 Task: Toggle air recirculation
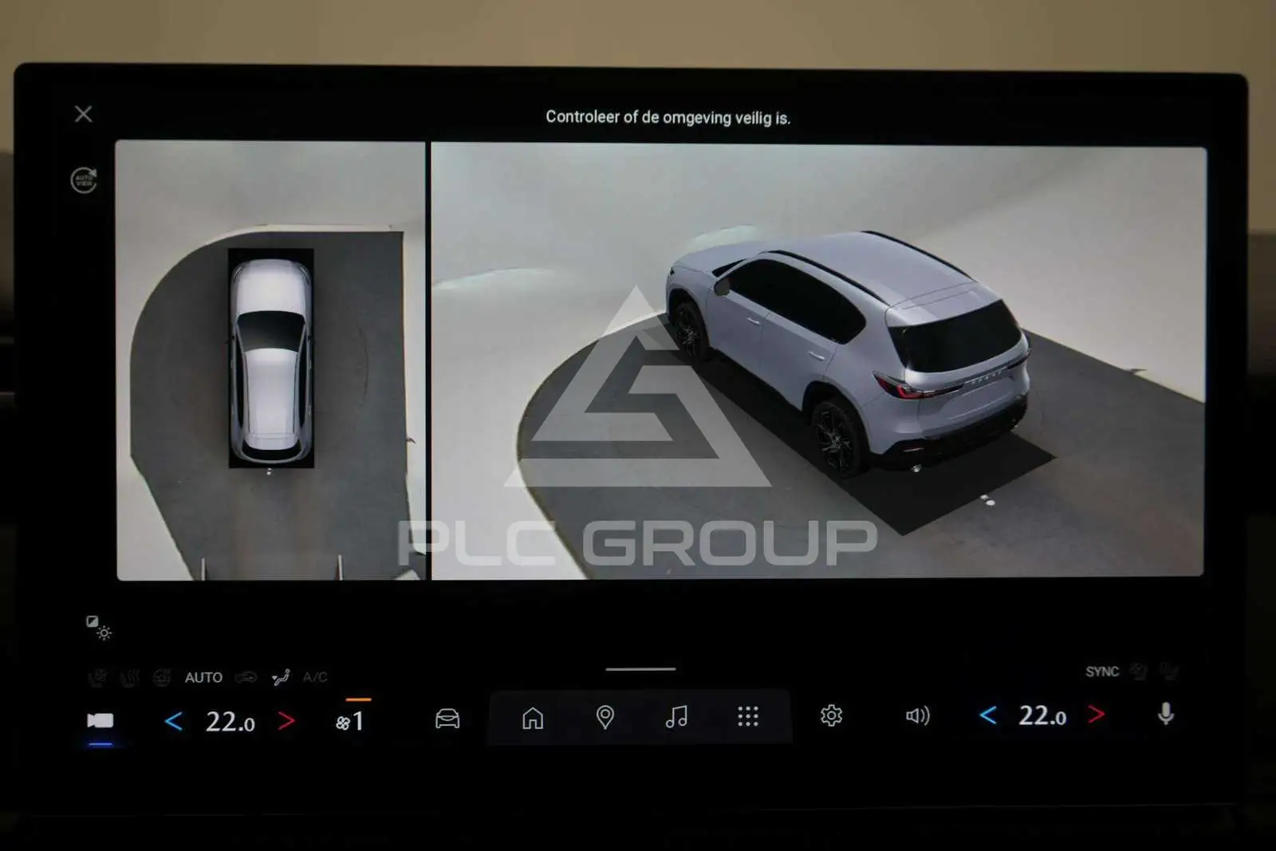[246, 677]
